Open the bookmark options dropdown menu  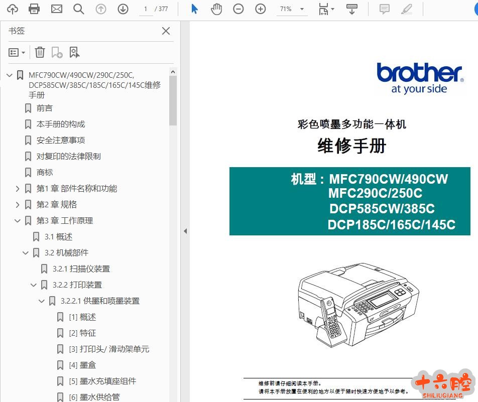click(17, 52)
